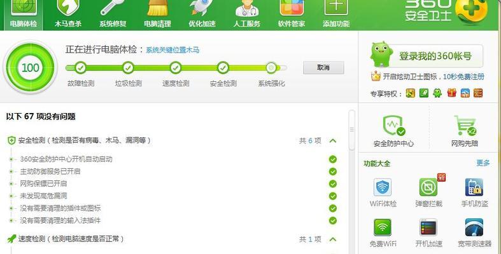Viewport: 501px width, 254px height.
Task: Open 弹窗拦截 tool
Action: tap(429, 193)
